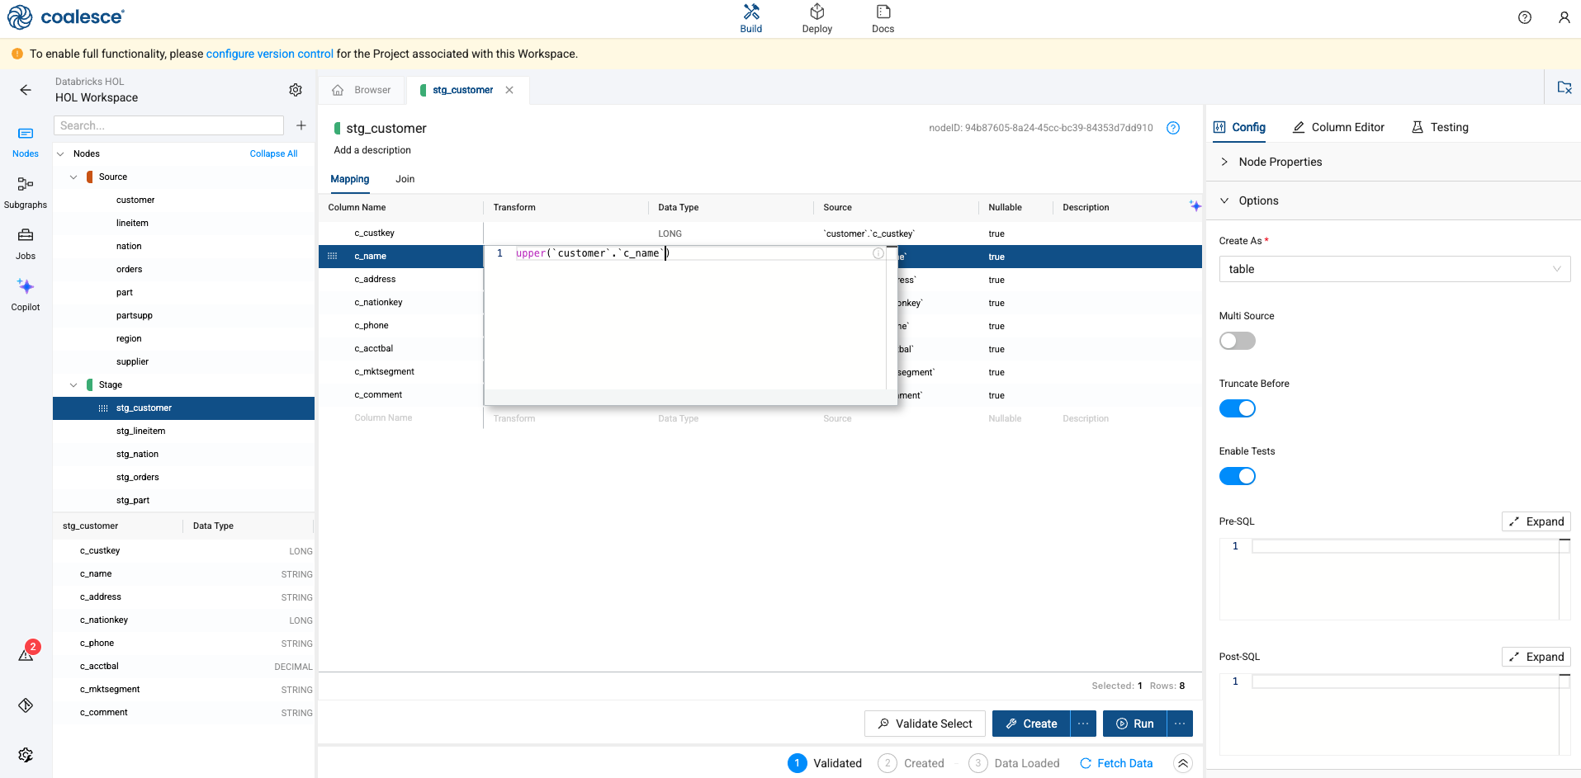Image resolution: width=1581 pixels, height=778 pixels.
Task: Collapse the Stage group chevron
Action: pyautogui.click(x=73, y=384)
